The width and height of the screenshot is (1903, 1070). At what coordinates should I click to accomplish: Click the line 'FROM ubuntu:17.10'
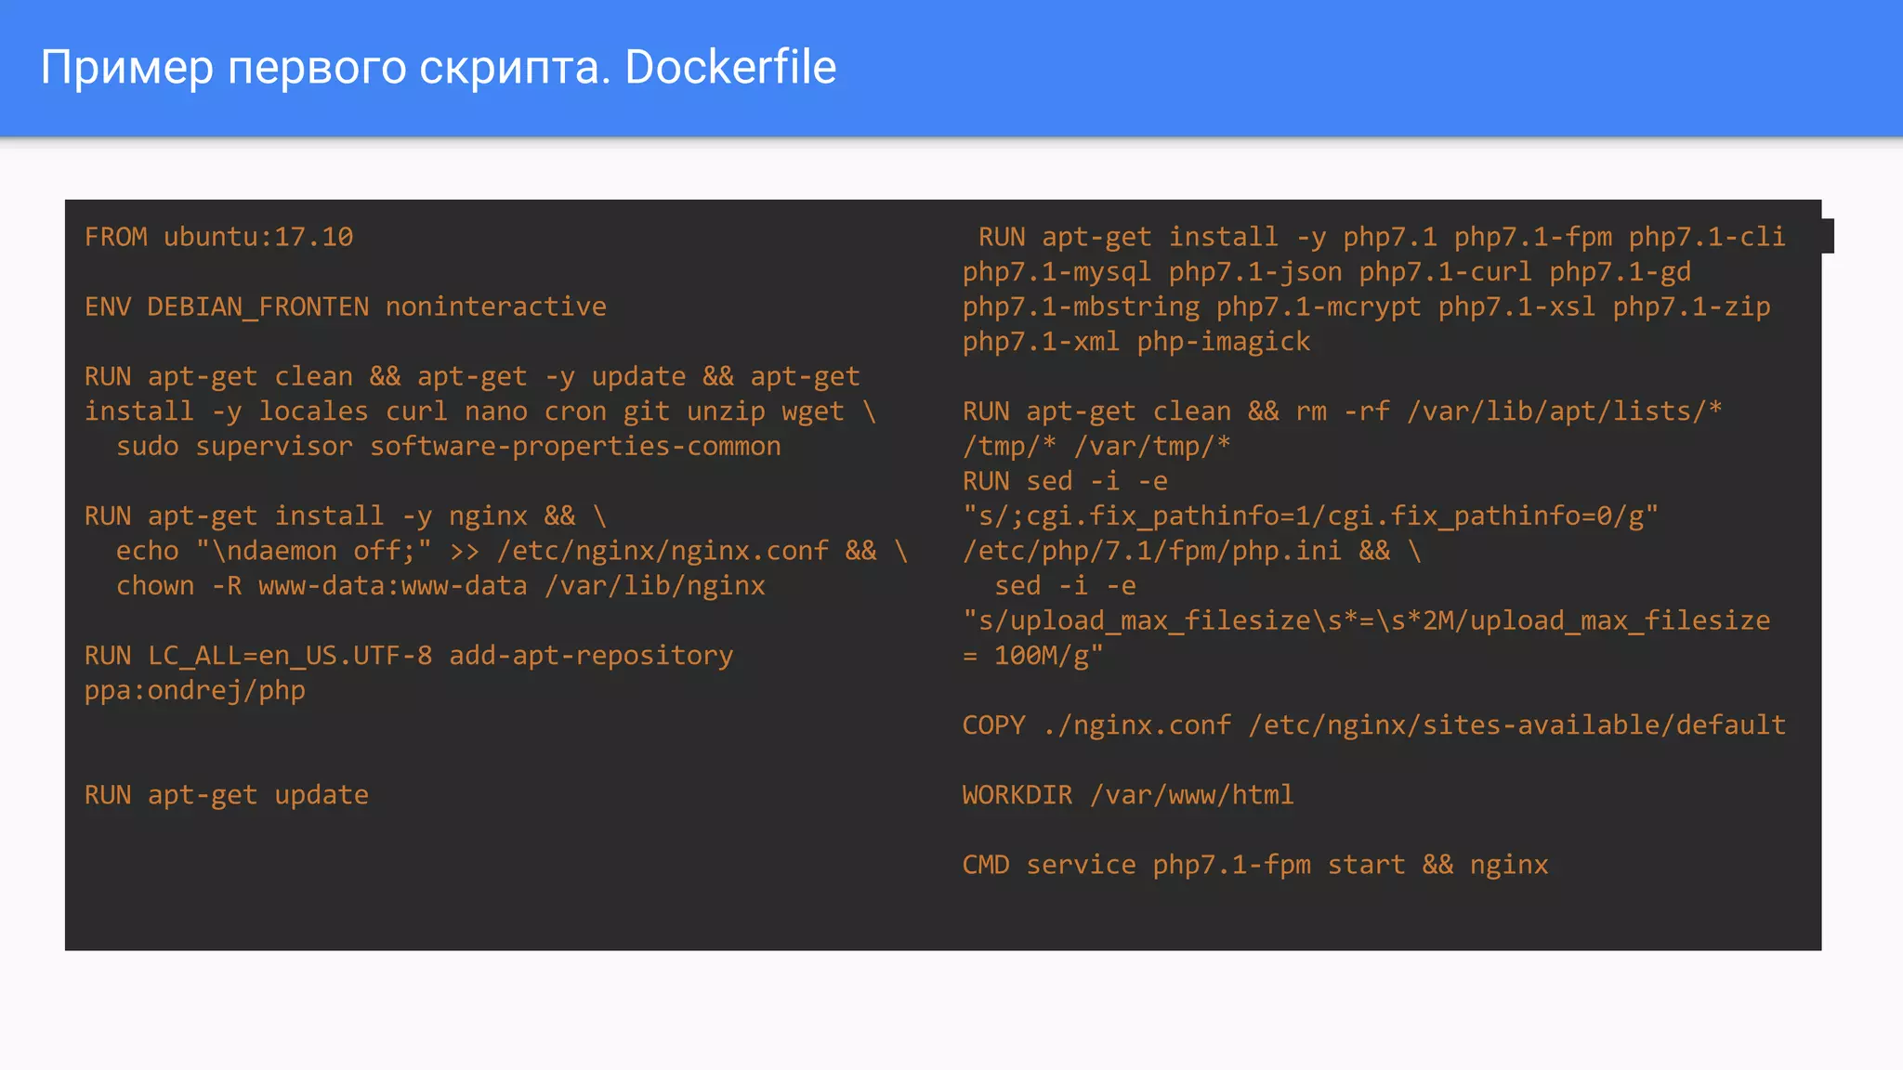[x=219, y=237]
